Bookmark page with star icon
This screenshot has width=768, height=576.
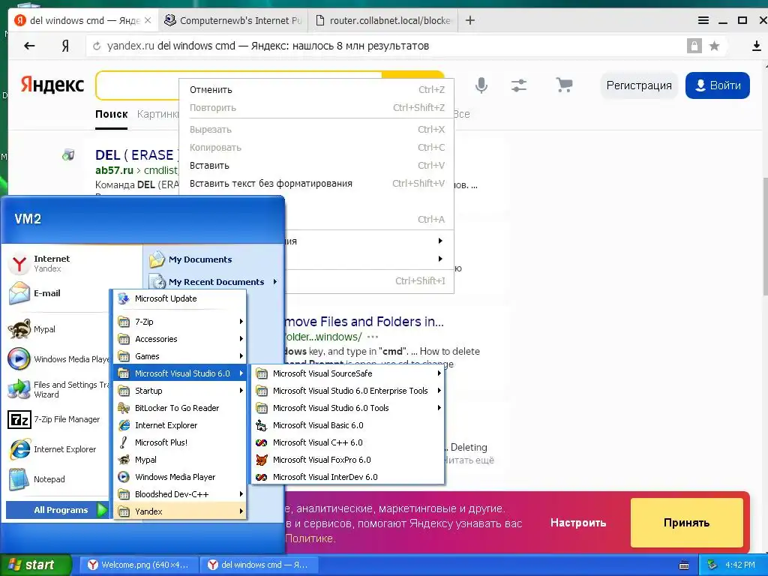pos(715,46)
